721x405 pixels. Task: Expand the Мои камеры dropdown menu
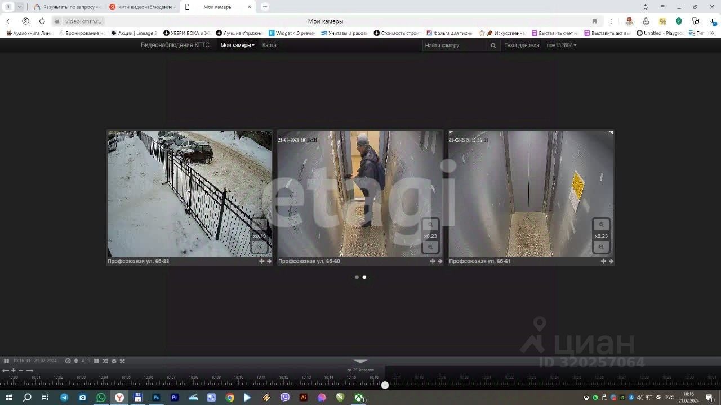coord(237,45)
